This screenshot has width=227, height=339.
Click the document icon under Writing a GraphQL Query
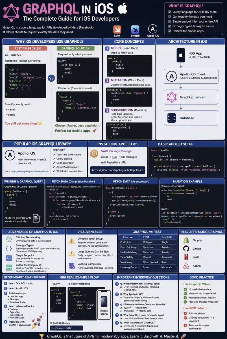37,218
